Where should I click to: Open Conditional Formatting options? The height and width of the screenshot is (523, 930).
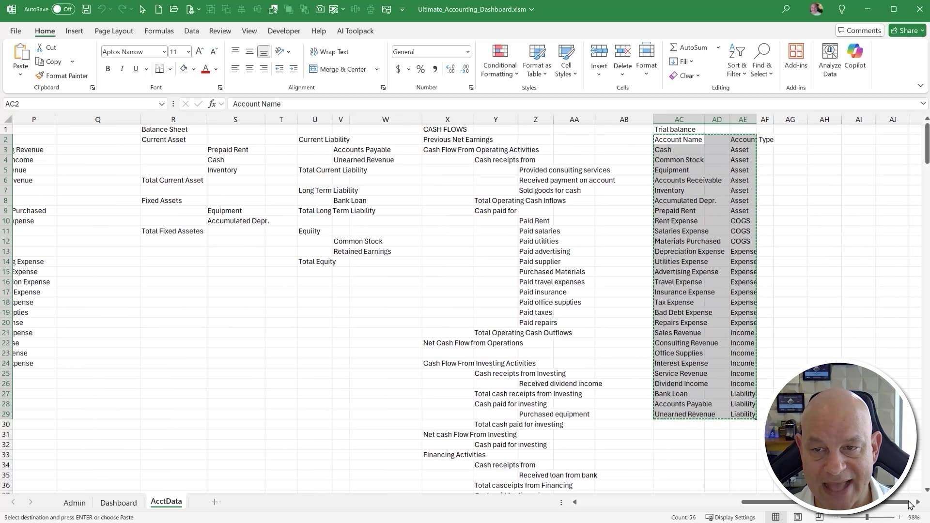tap(499, 61)
